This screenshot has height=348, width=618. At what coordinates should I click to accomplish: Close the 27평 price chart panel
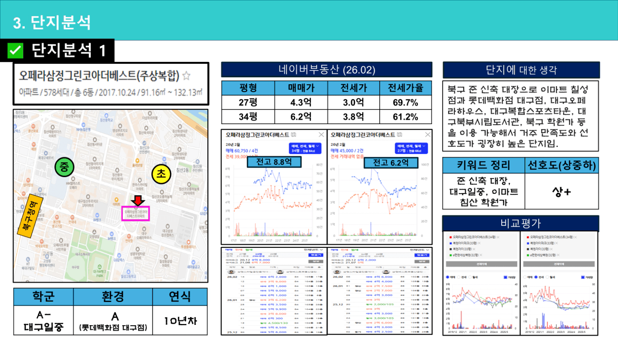[x=427, y=135]
